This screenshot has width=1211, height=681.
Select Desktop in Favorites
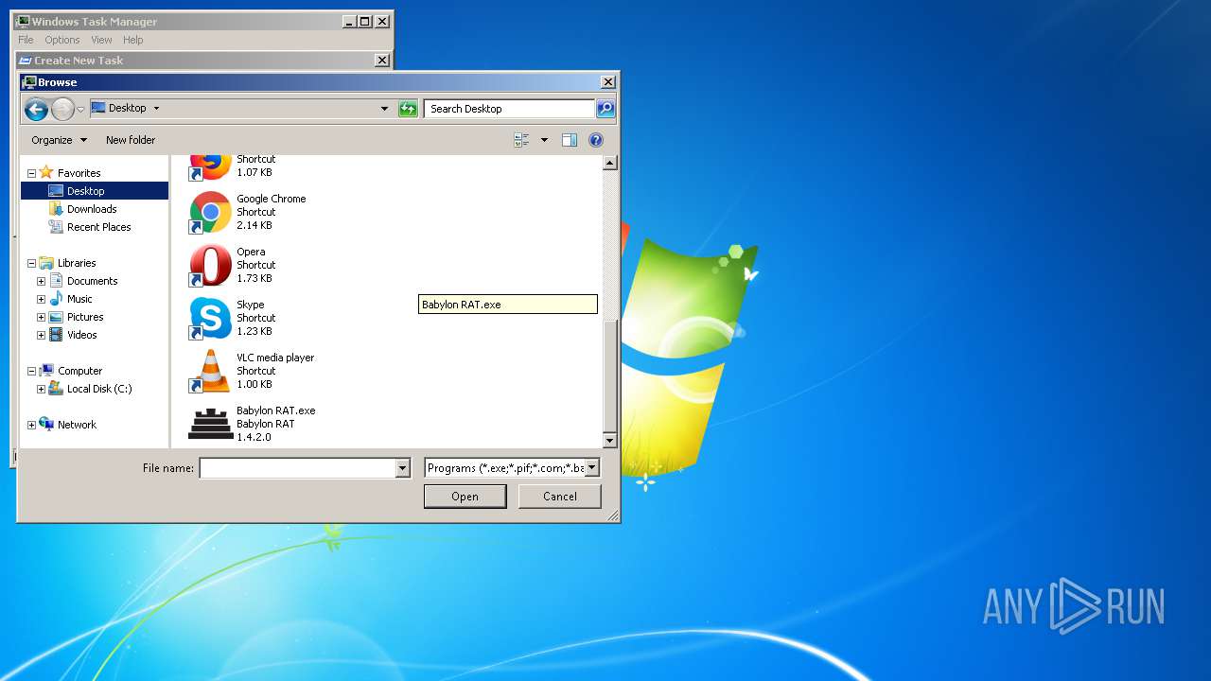(x=85, y=191)
